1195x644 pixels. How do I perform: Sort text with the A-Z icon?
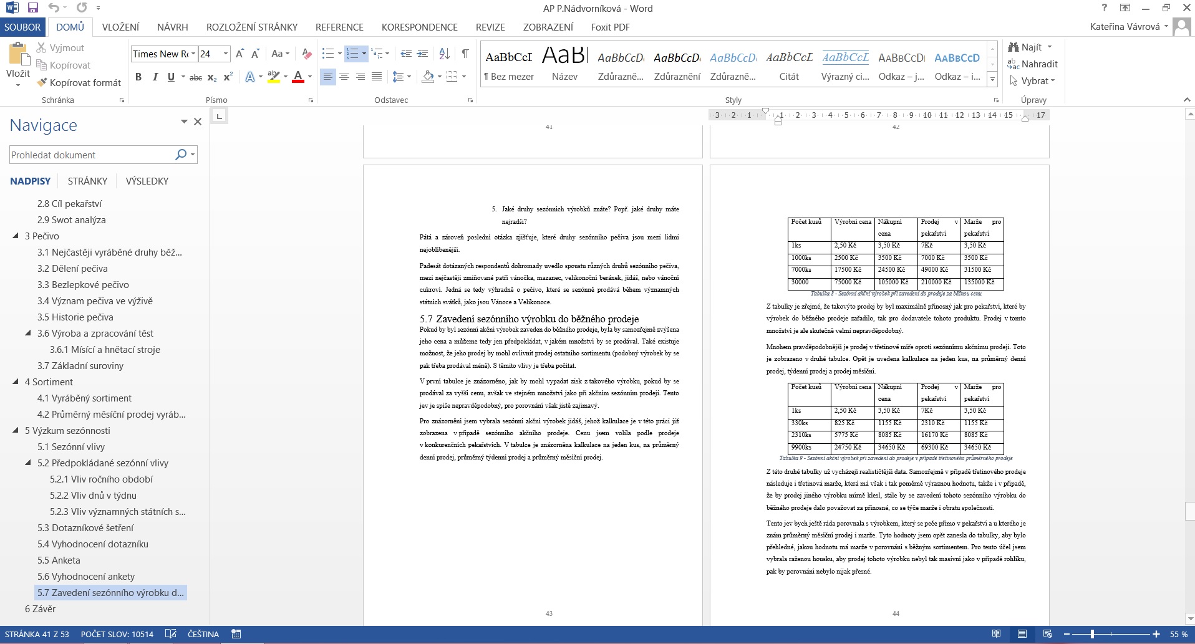pos(444,54)
